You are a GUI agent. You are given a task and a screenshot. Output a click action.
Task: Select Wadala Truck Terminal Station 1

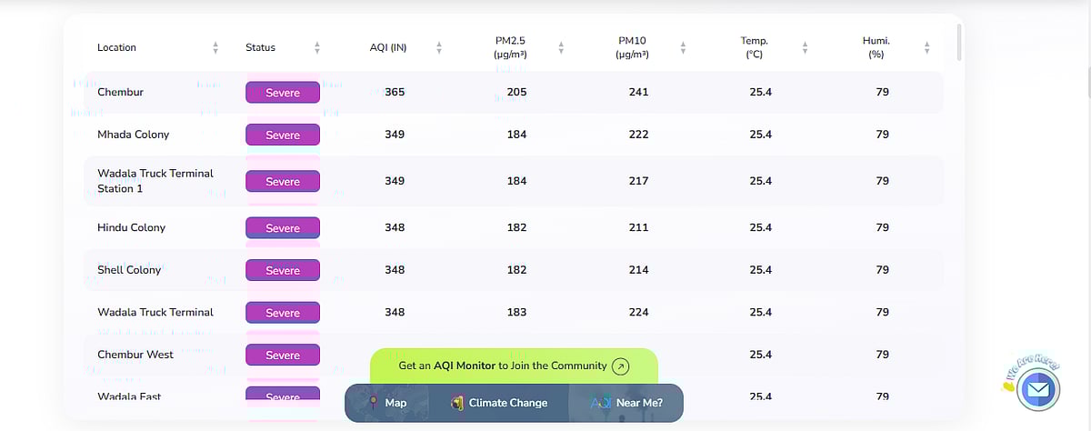pyautogui.click(x=155, y=180)
